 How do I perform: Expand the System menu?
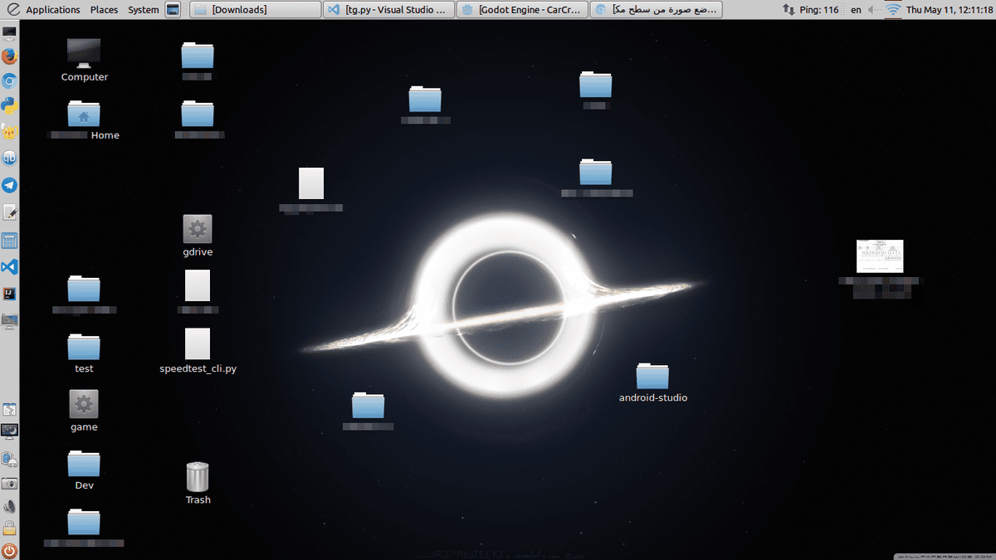pos(144,10)
